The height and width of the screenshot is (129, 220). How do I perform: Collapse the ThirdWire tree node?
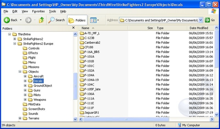[9, 34]
